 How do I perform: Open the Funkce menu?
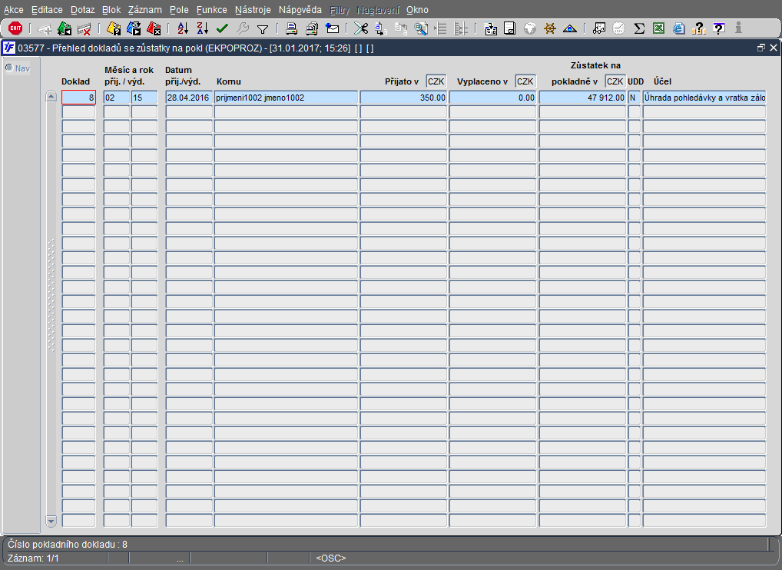pos(211,10)
